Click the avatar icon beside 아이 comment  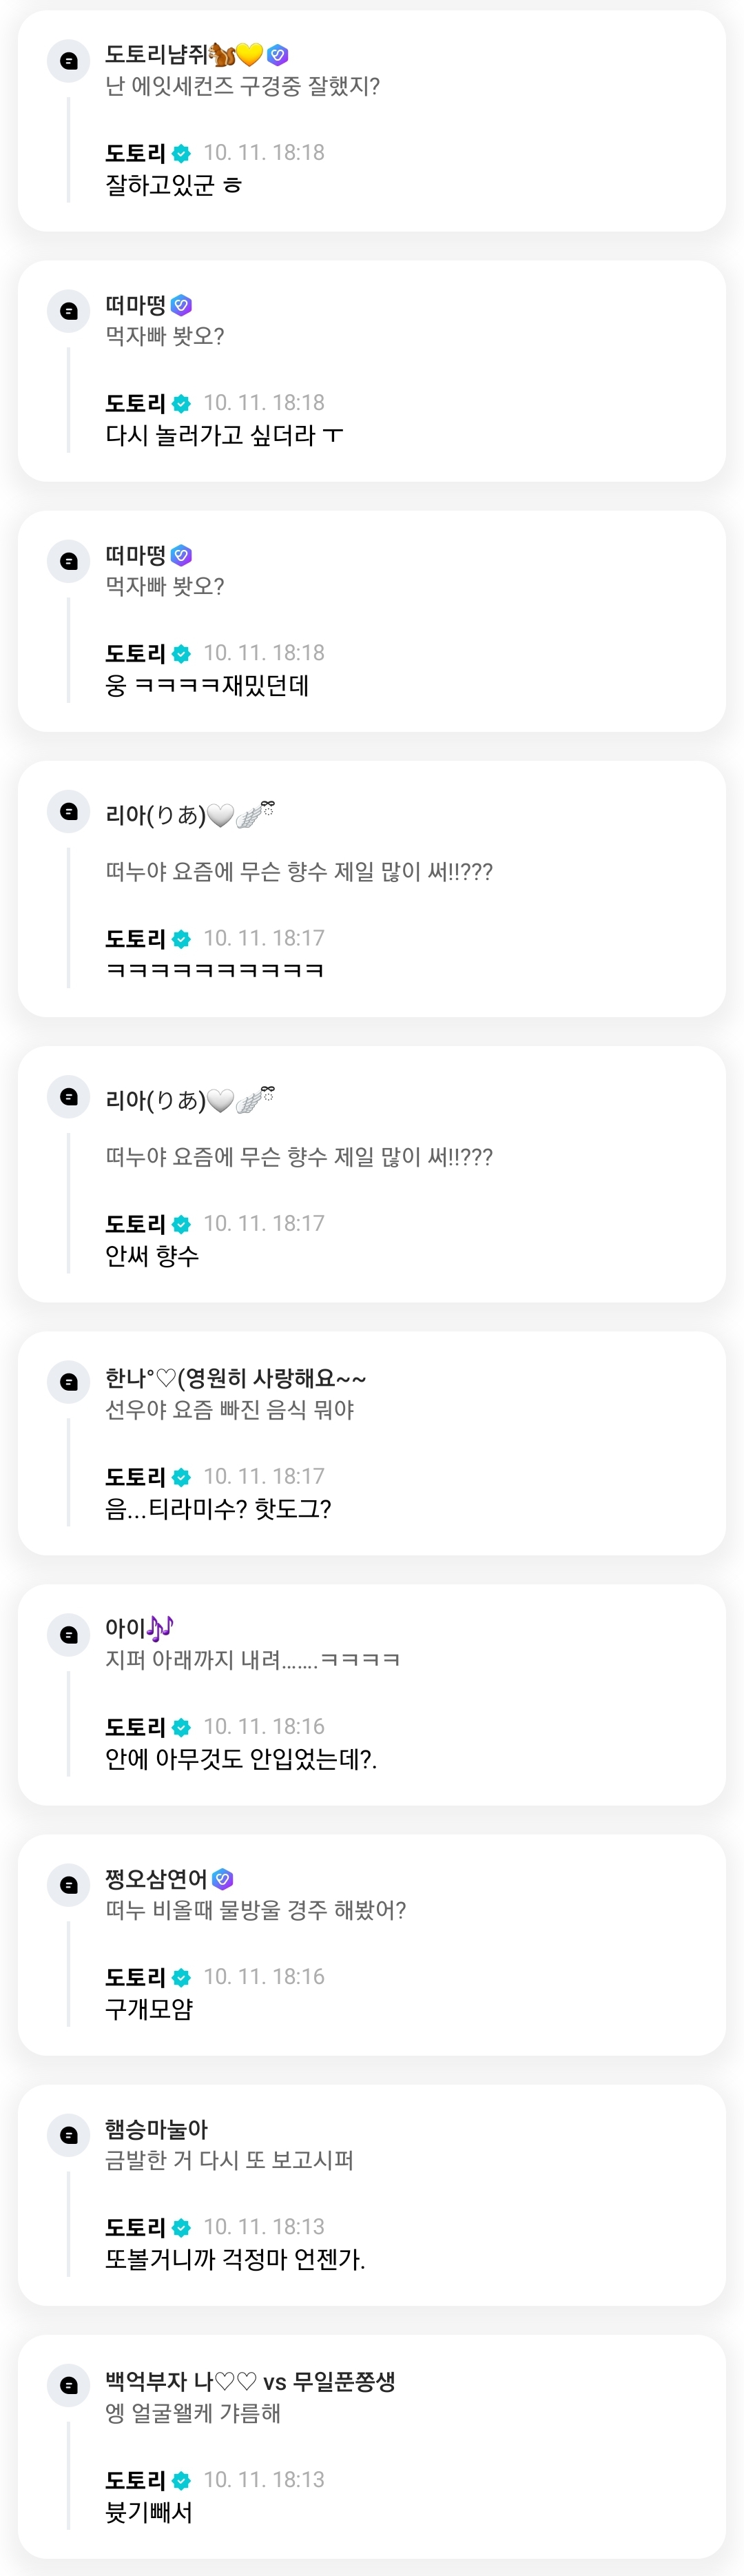point(69,1635)
